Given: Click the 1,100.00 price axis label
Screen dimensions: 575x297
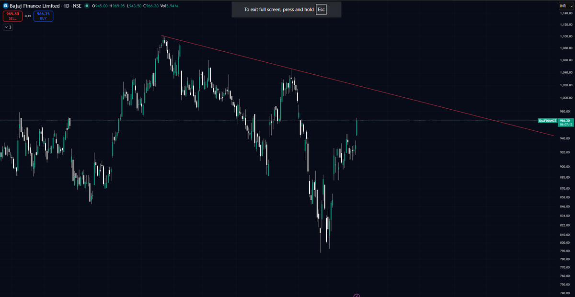Looking at the screenshot, I should [566, 36].
